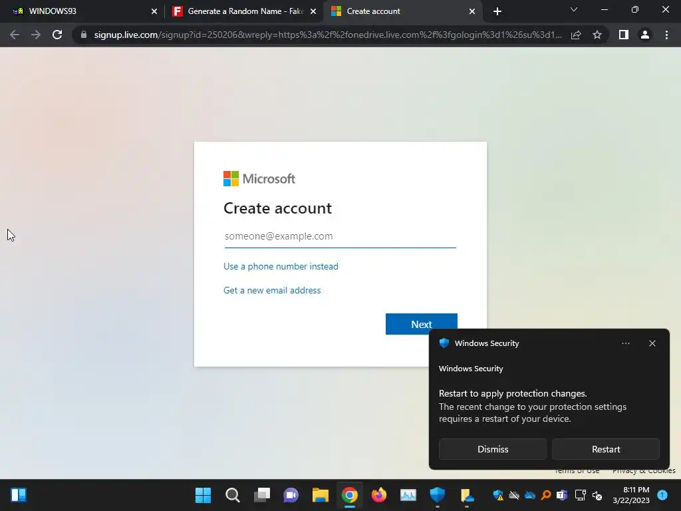Click the Microsoft logo
This screenshot has height=511, width=681.
pos(259,178)
